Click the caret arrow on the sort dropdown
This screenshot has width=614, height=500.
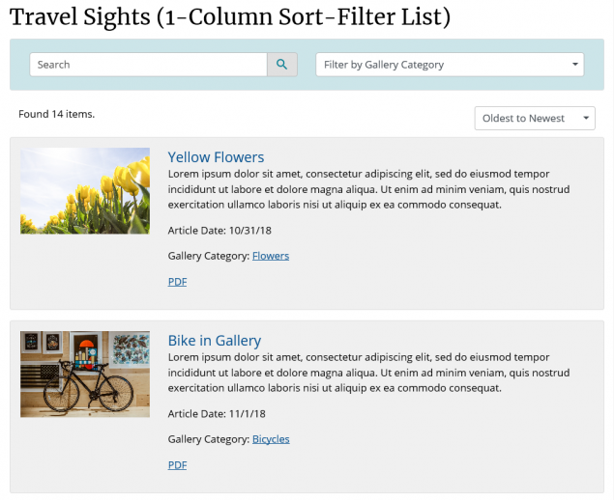(x=586, y=118)
